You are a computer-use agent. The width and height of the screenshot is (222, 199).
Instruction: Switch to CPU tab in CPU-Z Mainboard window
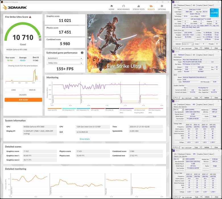[175, 55]
